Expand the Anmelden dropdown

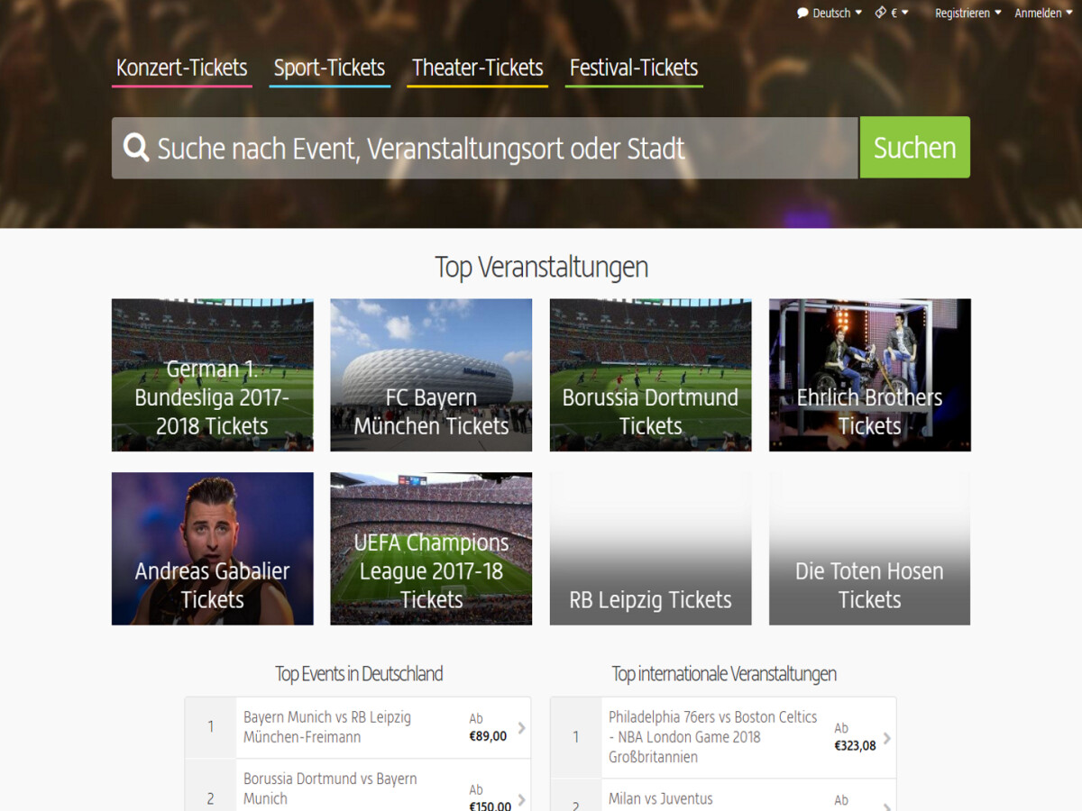click(1044, 13)
